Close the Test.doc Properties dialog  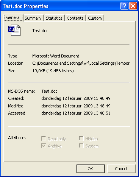[133, 6]
